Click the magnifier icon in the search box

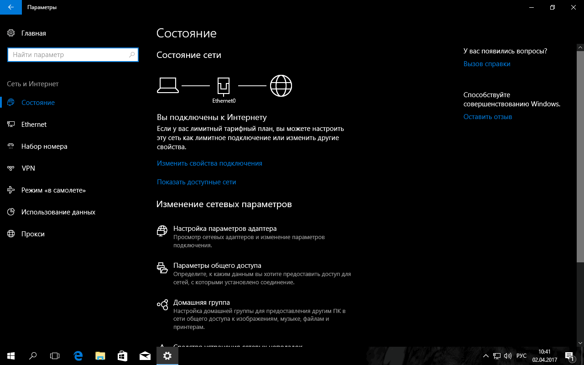pyautogui.click(x=132, y=55)
